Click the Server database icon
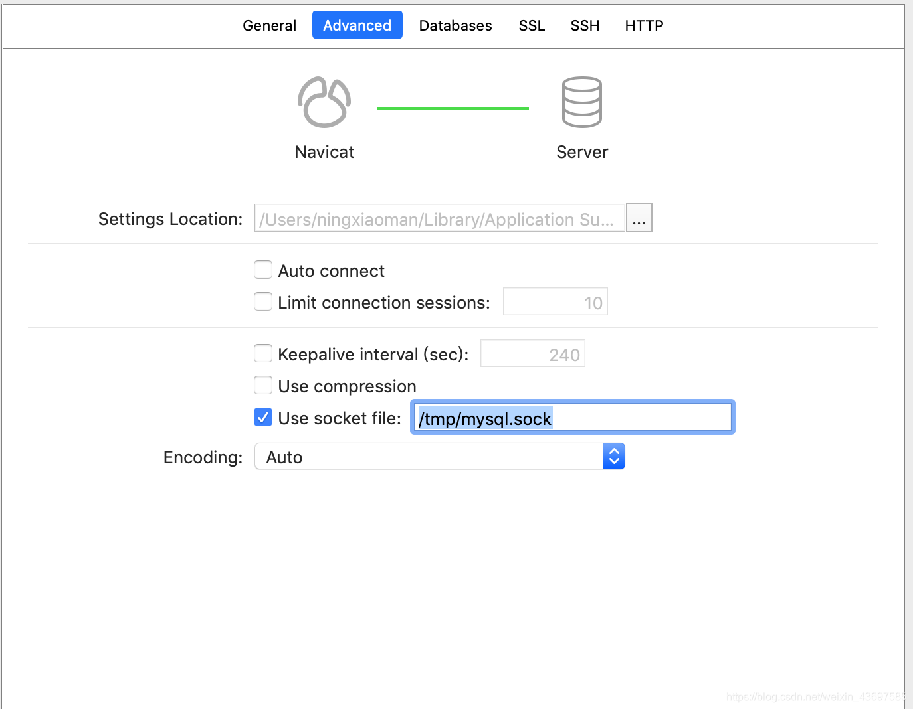913x709 pixels. coord(582,102)
